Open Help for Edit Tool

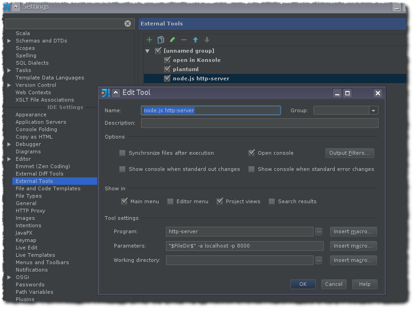(x=365, y=285)
